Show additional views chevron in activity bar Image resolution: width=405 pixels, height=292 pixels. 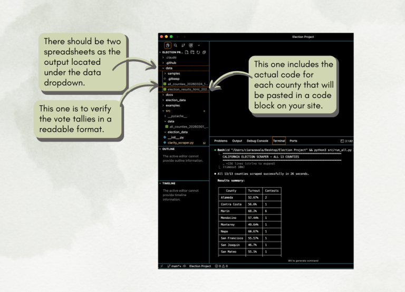point(199,45)
